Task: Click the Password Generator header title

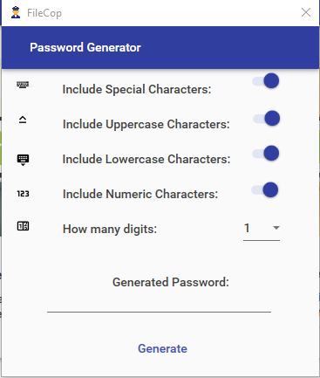Action: (x=85, y=48)
